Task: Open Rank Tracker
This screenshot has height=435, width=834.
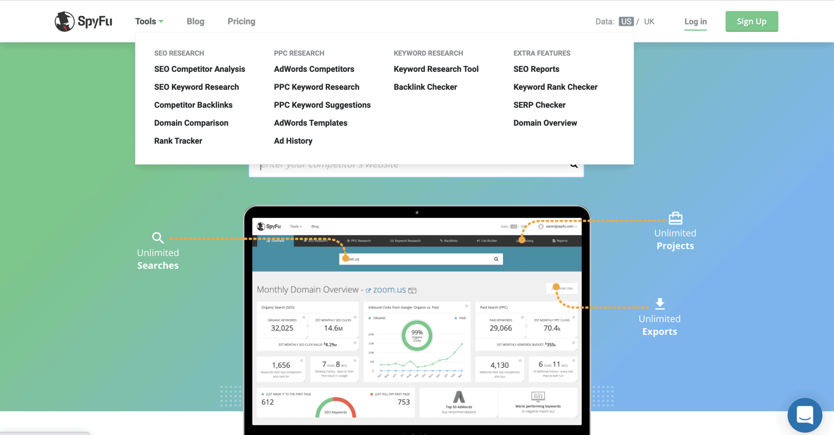Action: tap(178, 141)
